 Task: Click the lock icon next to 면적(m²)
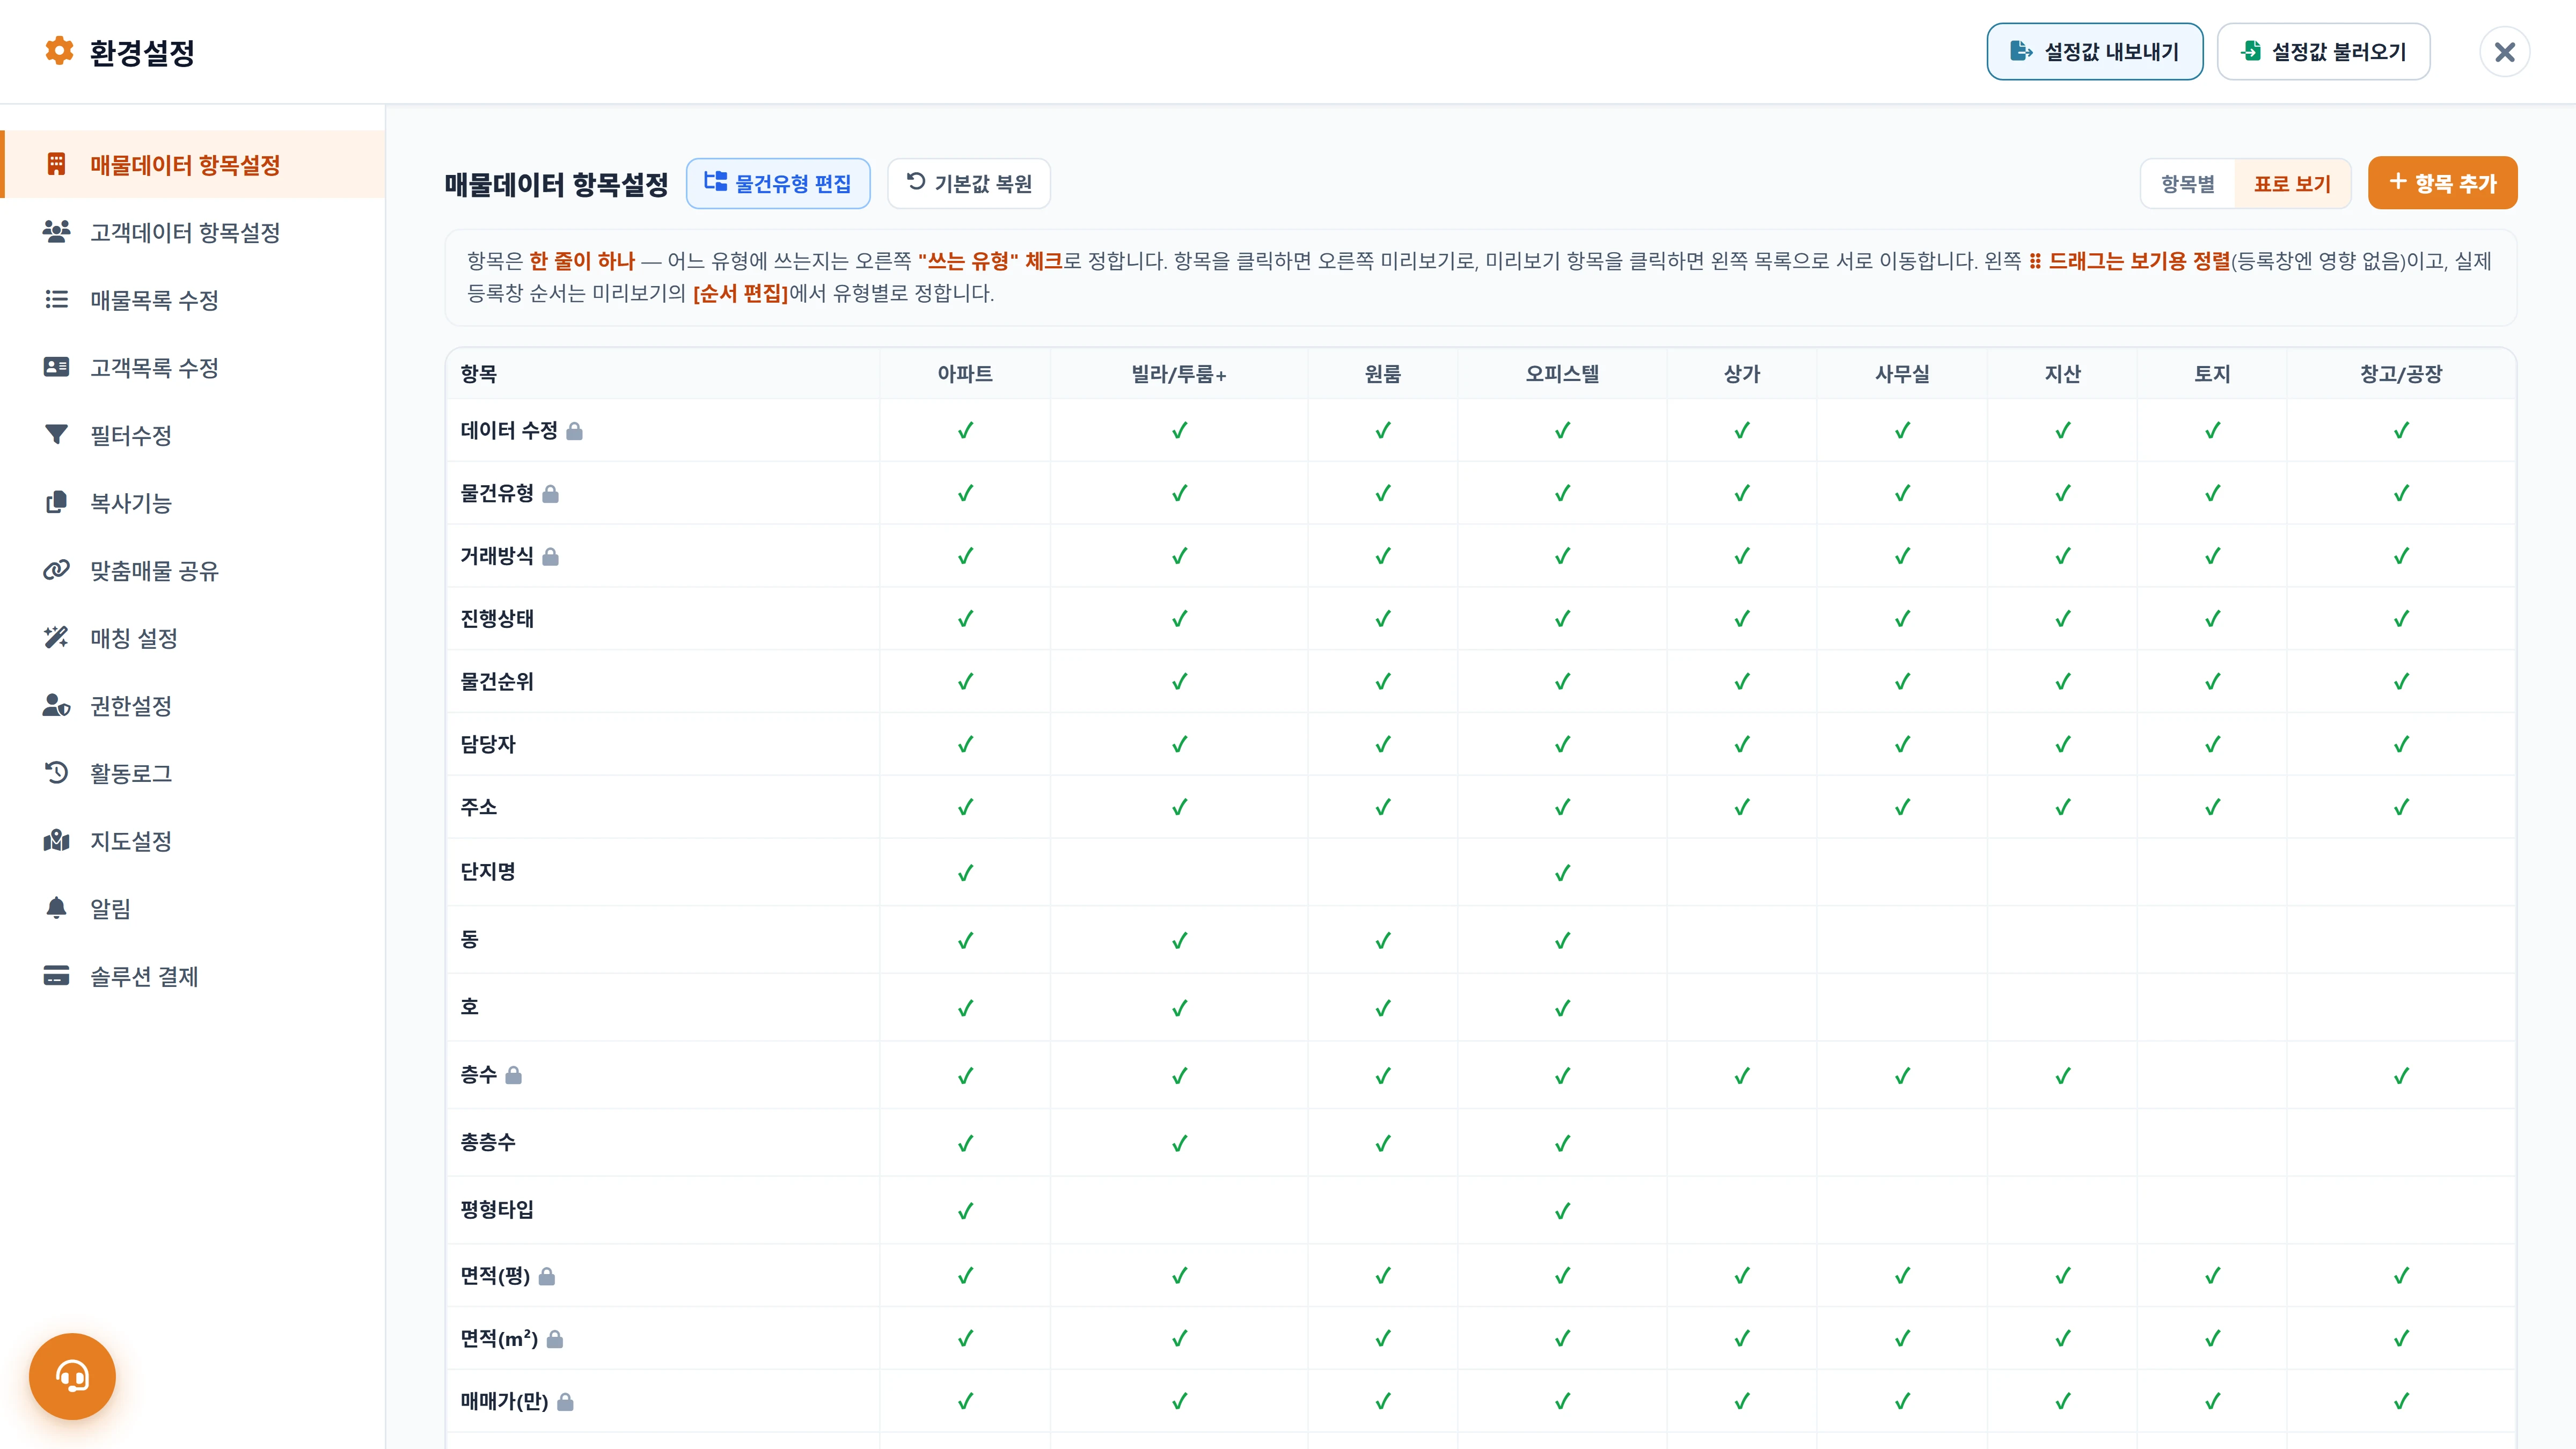click(x=555, y=1339)
